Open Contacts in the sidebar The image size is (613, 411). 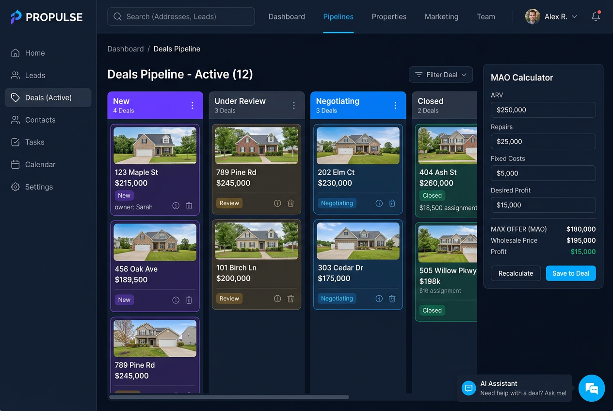click(x=48, y=120)
